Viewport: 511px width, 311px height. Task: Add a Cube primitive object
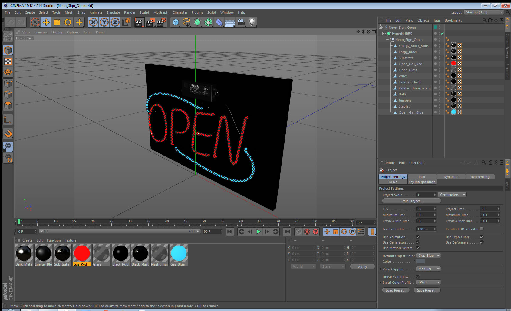[x=176, y=22]
